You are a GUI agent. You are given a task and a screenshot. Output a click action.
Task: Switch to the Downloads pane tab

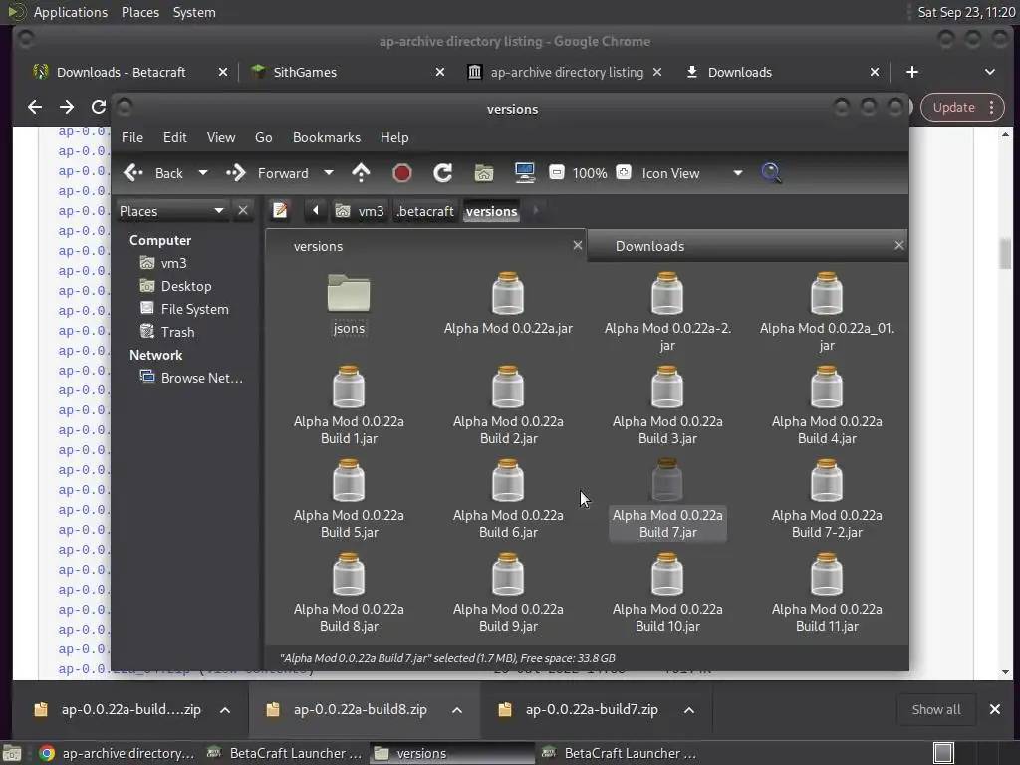649,246
